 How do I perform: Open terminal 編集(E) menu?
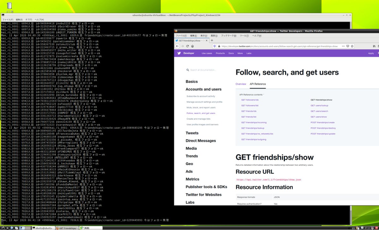pos(19,20)
